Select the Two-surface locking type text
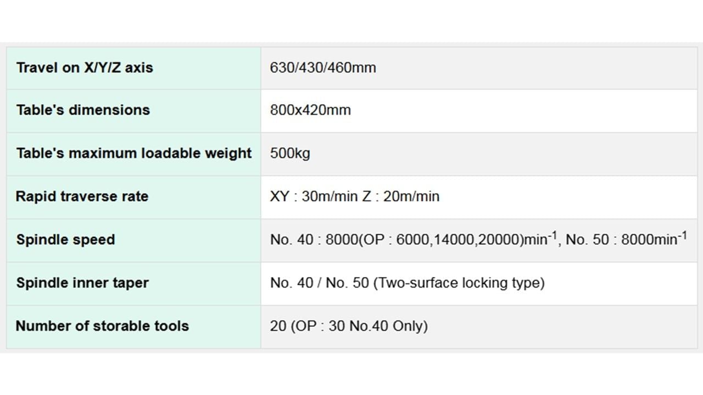This screenshot has width=703, height=395. pos(459,283)
